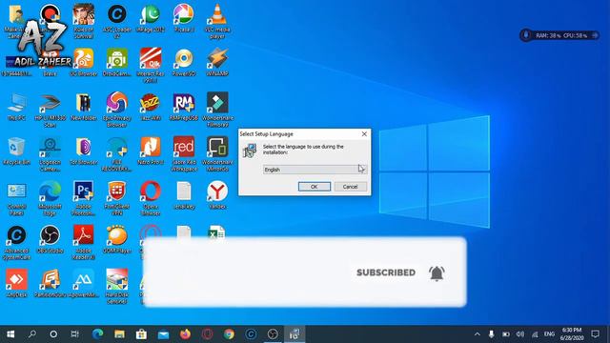Open InPage 2012 desktop shortcut

click(x=151, y=18)
